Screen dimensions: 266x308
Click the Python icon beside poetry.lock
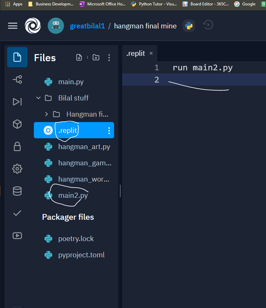(x=48, y=239)
